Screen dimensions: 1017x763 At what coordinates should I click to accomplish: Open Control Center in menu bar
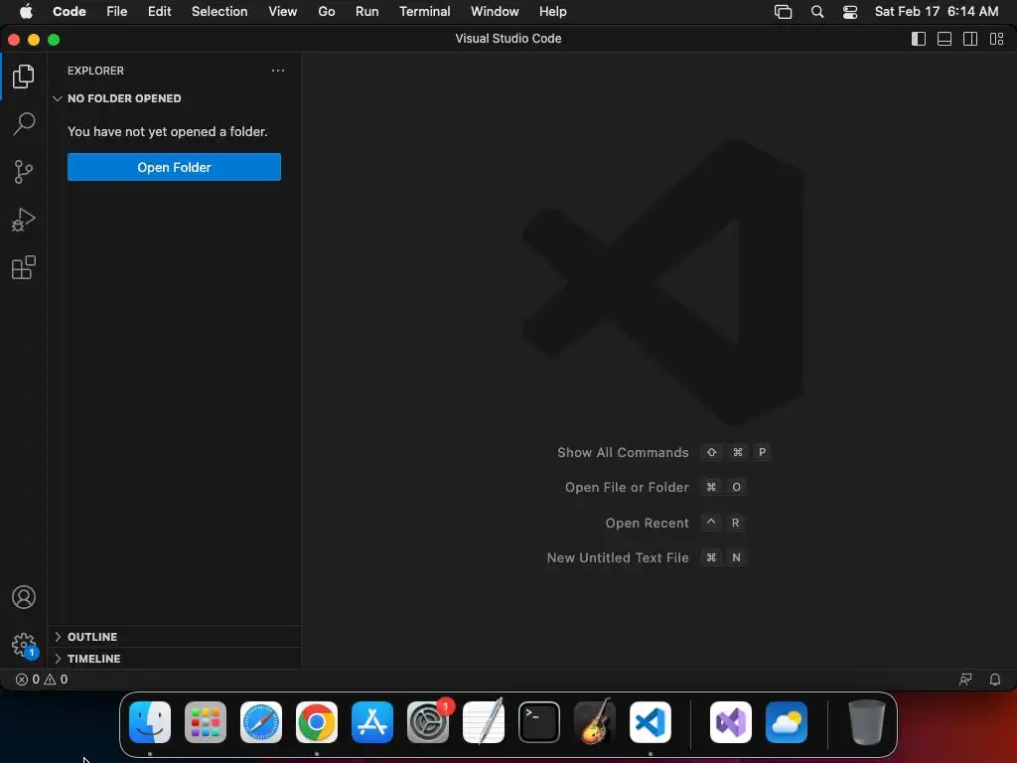click(x=850, y=12)
